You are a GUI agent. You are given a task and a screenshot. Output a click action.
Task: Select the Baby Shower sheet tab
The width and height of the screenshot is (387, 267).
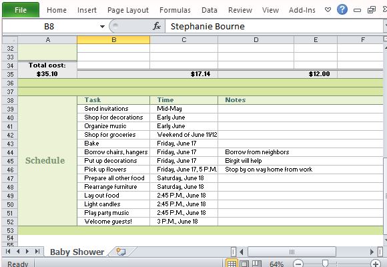77,252
